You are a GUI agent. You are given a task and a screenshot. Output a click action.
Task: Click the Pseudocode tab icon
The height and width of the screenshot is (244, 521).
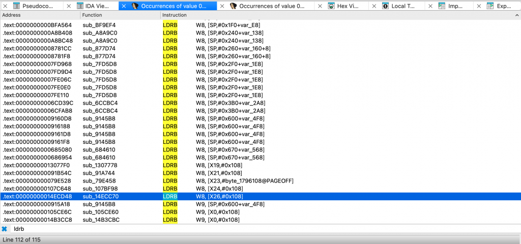[x=16, y=6]
